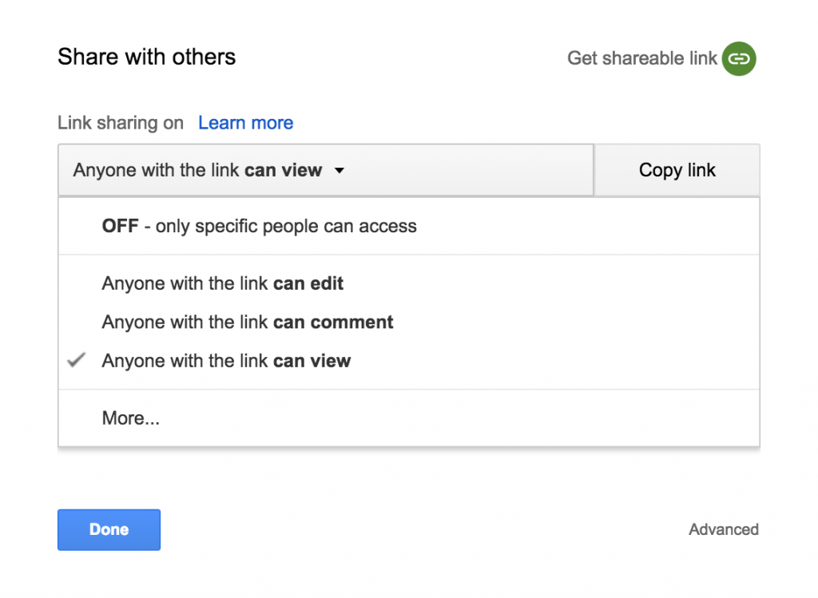Open the 'More...' sharing options
This screenshot has height=598, width=818.
point(131,418)
